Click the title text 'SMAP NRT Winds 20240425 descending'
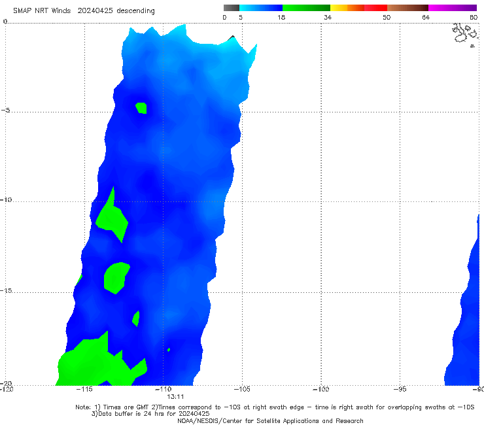484x425 pixels. click(x=84, y=11)
